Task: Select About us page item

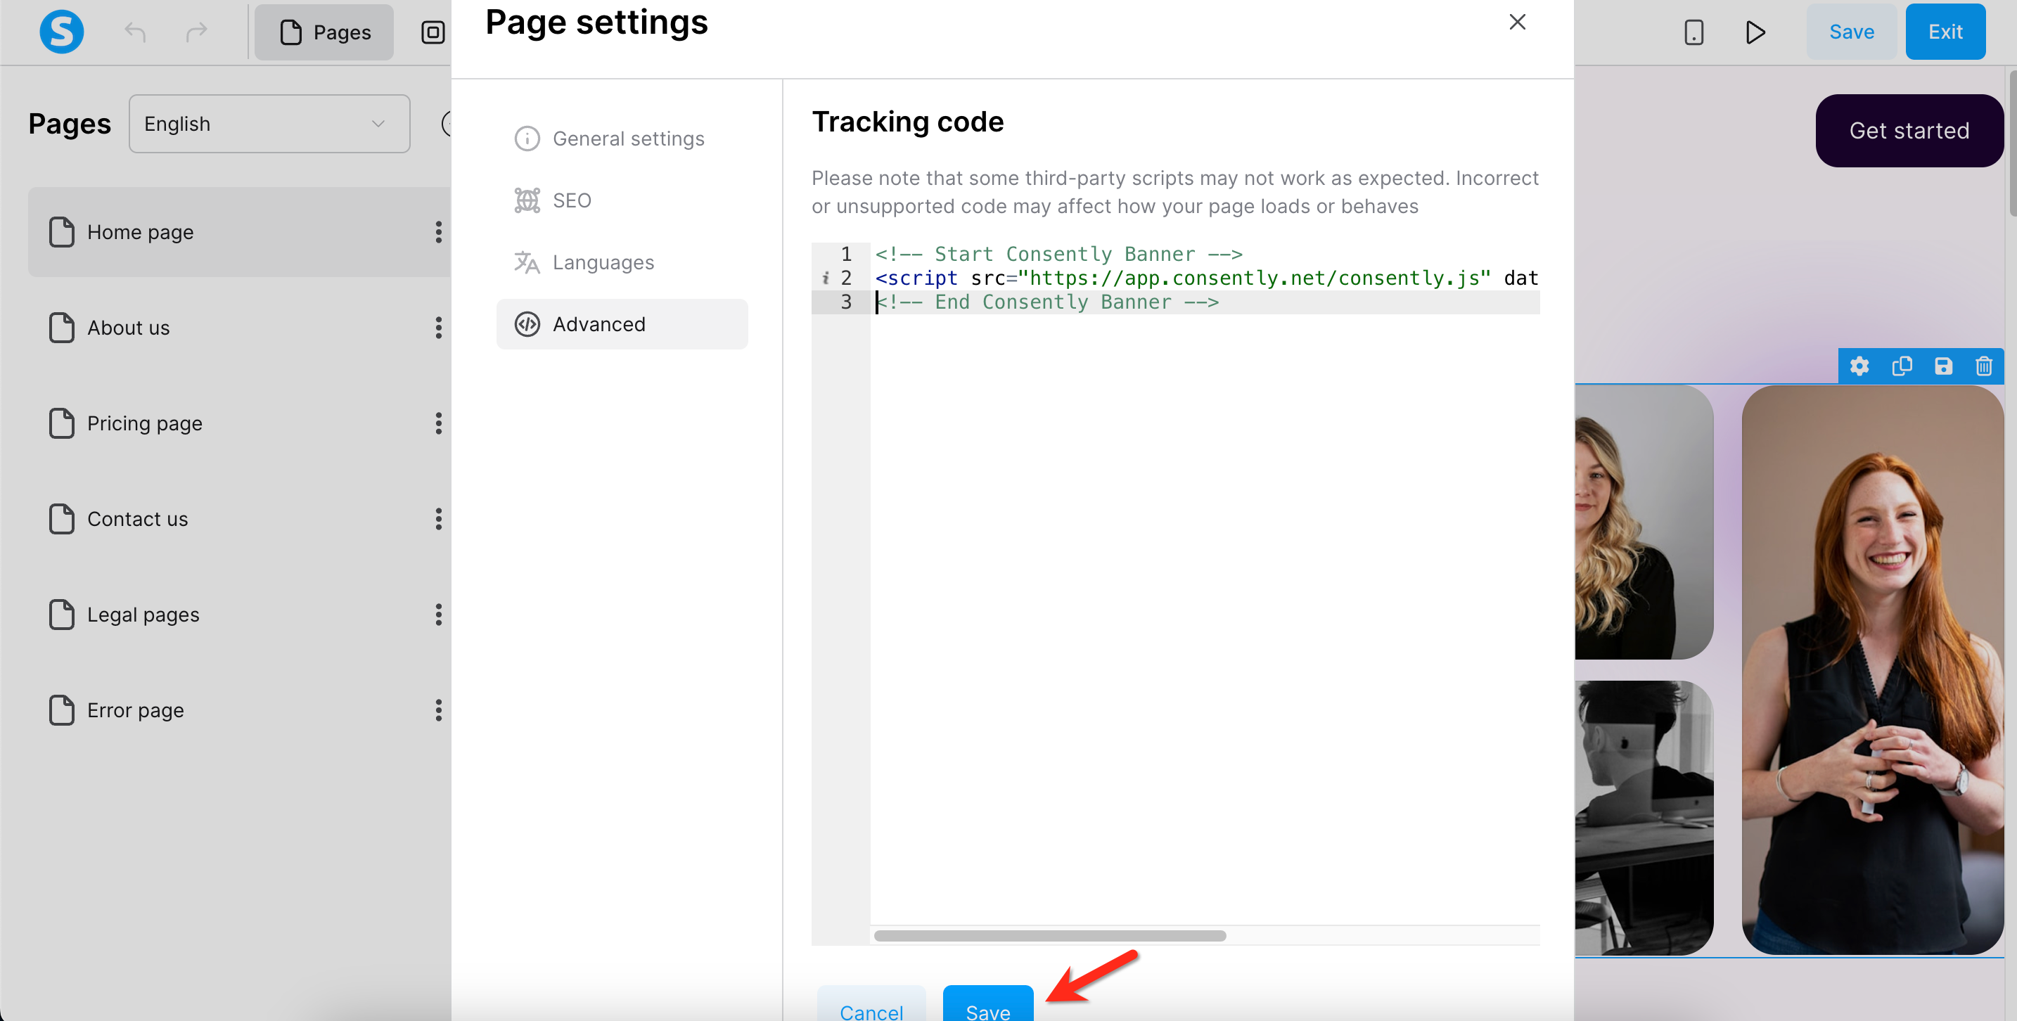Action: (129, 328)
